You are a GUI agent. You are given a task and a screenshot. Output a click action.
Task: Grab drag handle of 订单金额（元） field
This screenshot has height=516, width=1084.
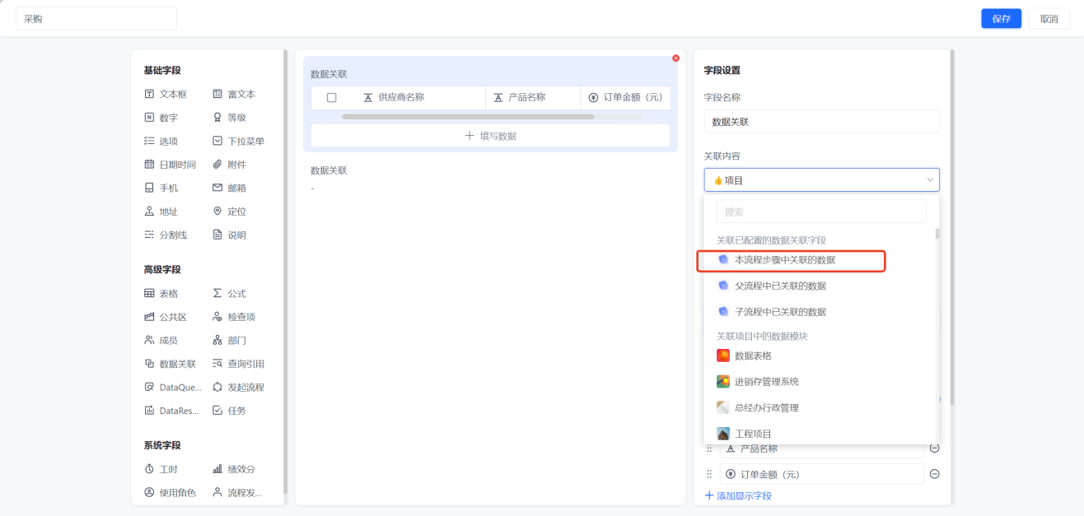point(709,474)
